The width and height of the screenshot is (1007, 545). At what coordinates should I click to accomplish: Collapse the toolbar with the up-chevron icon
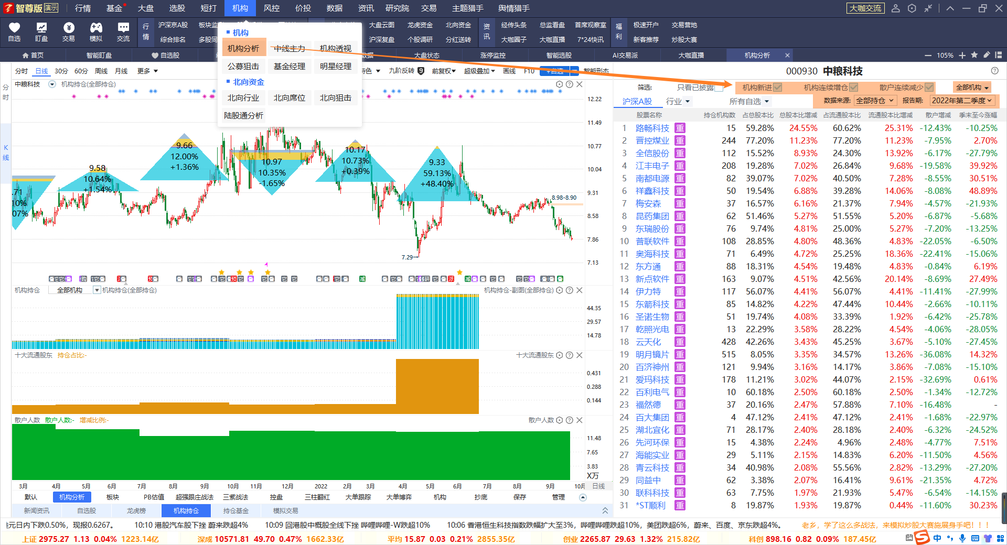click(950, 8)
